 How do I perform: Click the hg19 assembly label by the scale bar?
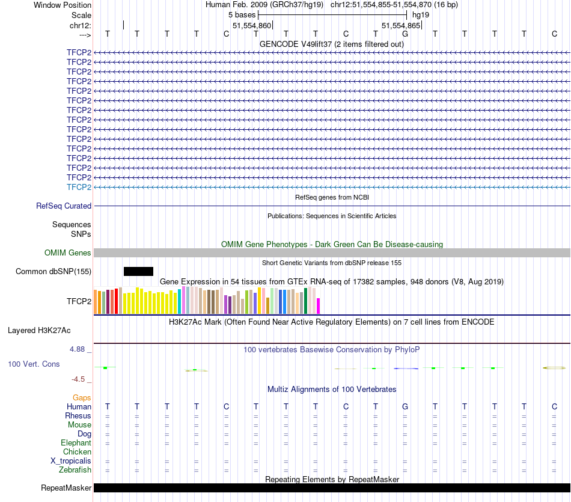(x=421, y=15)
